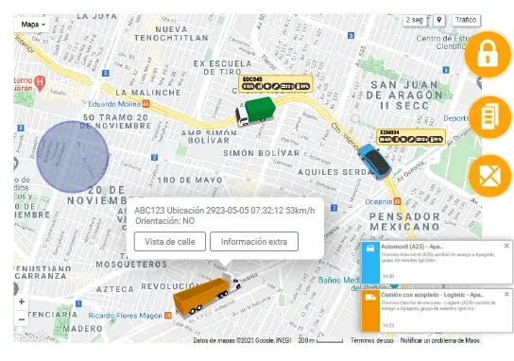Image resolution: width=514 pixels, height=361 pixels.
Task: Click the Orientación: NO text in popup
Action: pos(165,221)
